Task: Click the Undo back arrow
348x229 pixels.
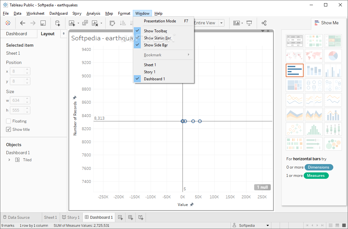Action: click(23, 23)
